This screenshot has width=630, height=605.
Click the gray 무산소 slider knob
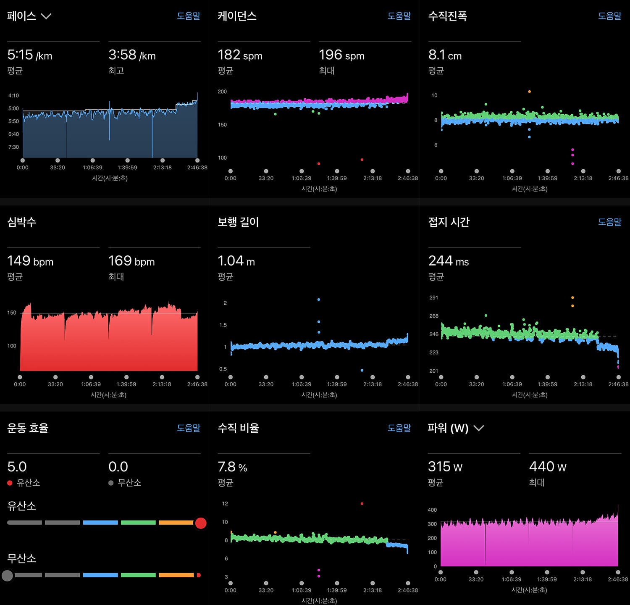point(7,575)
